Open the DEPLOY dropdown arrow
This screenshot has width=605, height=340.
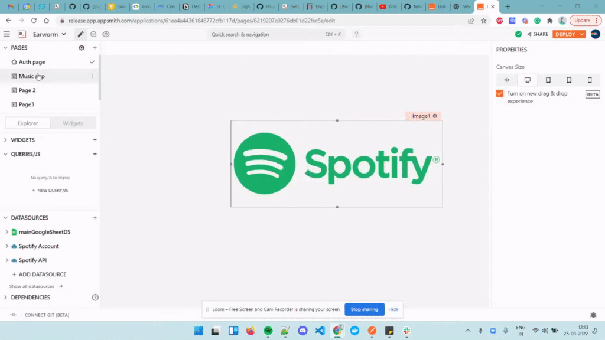click(x=582, y=34)
